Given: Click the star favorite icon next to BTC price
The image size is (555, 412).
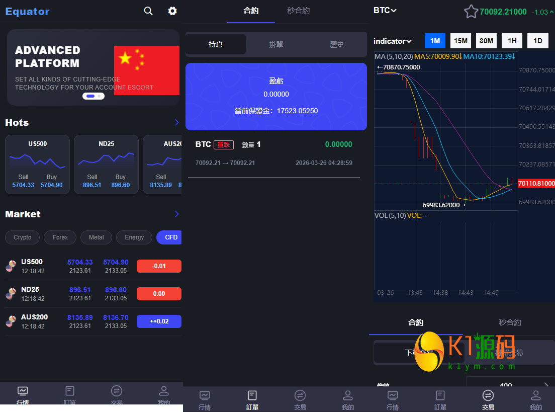Looking at the screenshot, I should pos(471,11).
